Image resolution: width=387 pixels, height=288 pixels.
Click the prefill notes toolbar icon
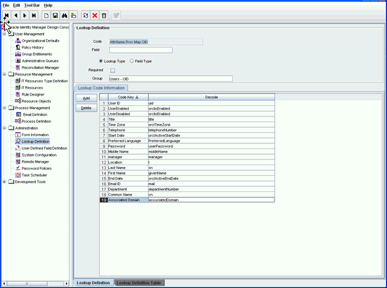tap(73, 16)
